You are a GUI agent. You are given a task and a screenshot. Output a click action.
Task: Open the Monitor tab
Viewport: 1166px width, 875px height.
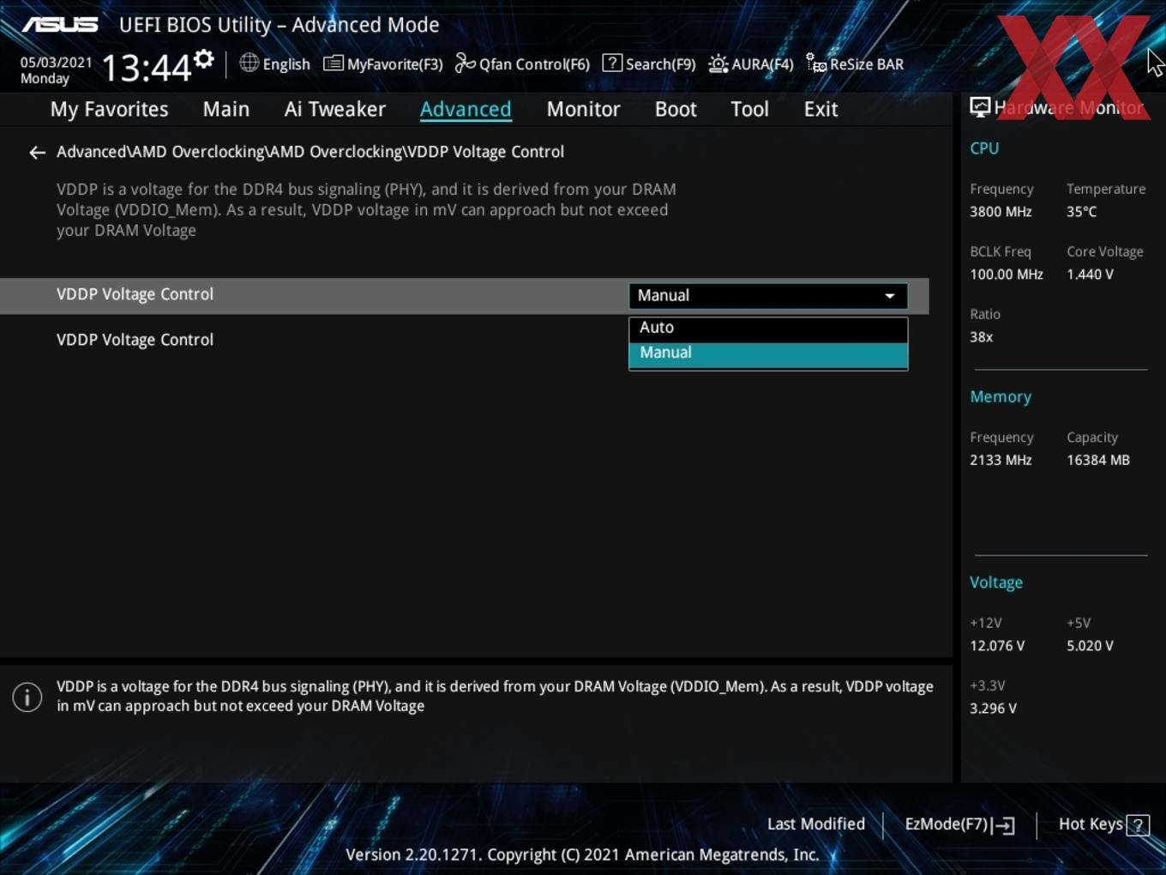pyautogui.click(x=583, y=109)
